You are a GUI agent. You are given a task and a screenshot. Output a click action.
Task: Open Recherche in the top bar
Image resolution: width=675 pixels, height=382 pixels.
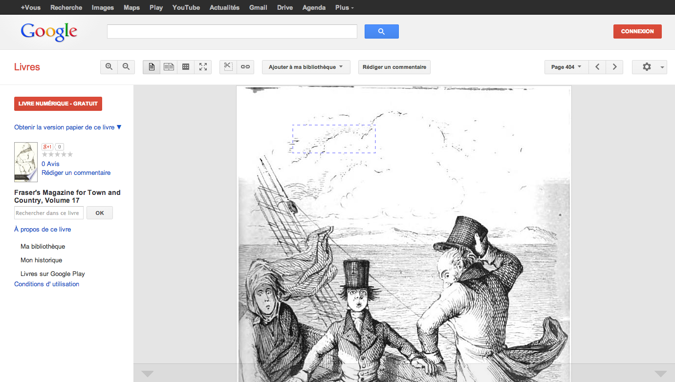[x=66, y=7]
